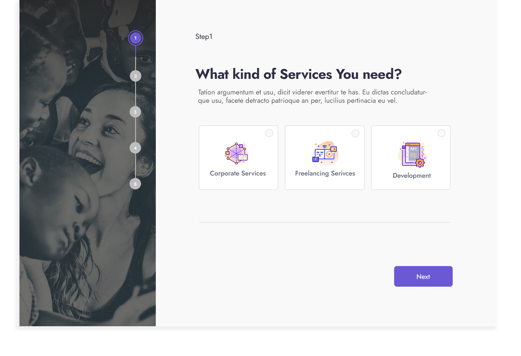The height and width of the screenshot is (356, 521).
Task: Choose the Corporate Services card
Action: [238, 158]
